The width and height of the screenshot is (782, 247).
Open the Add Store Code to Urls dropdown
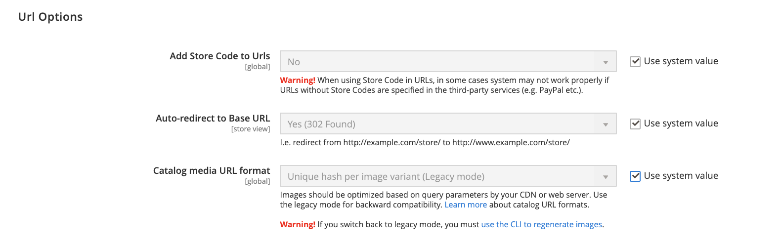point(448,62)
